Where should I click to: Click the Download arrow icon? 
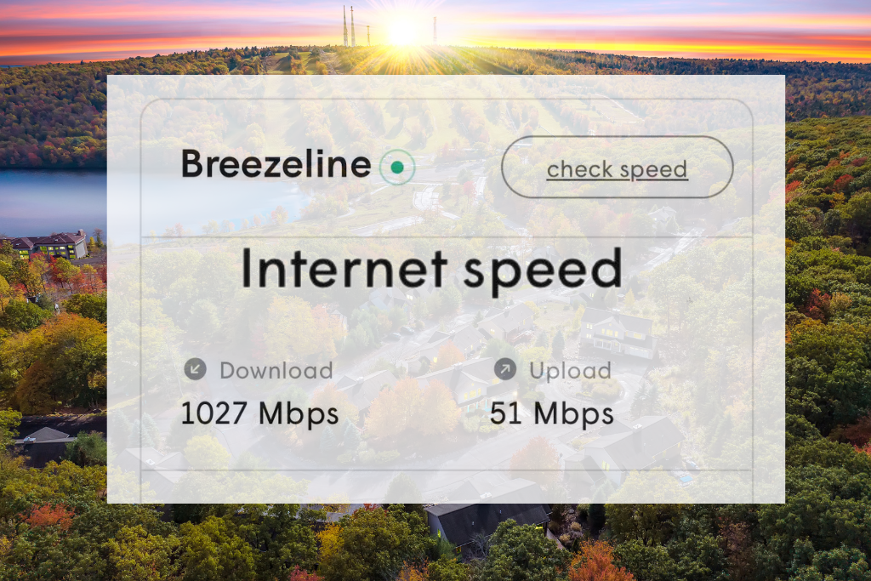[x=195, y=369]
